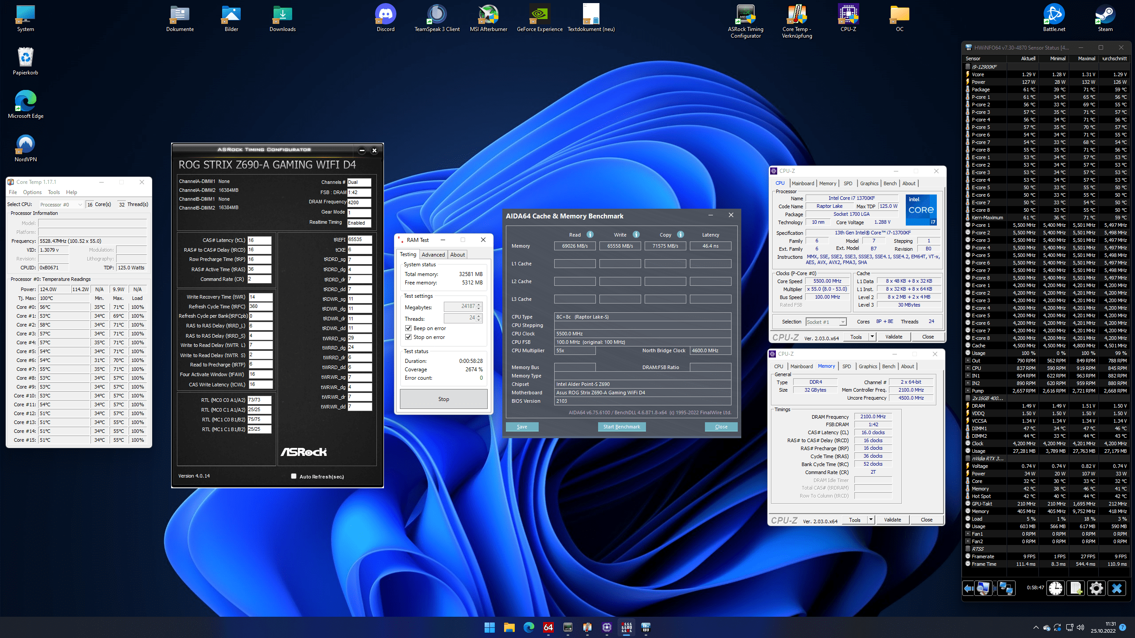Click Copy info icon in AIDA64
Image resolution: width=1135 pixels, height=638 pixels.
(x=681, y=234)
